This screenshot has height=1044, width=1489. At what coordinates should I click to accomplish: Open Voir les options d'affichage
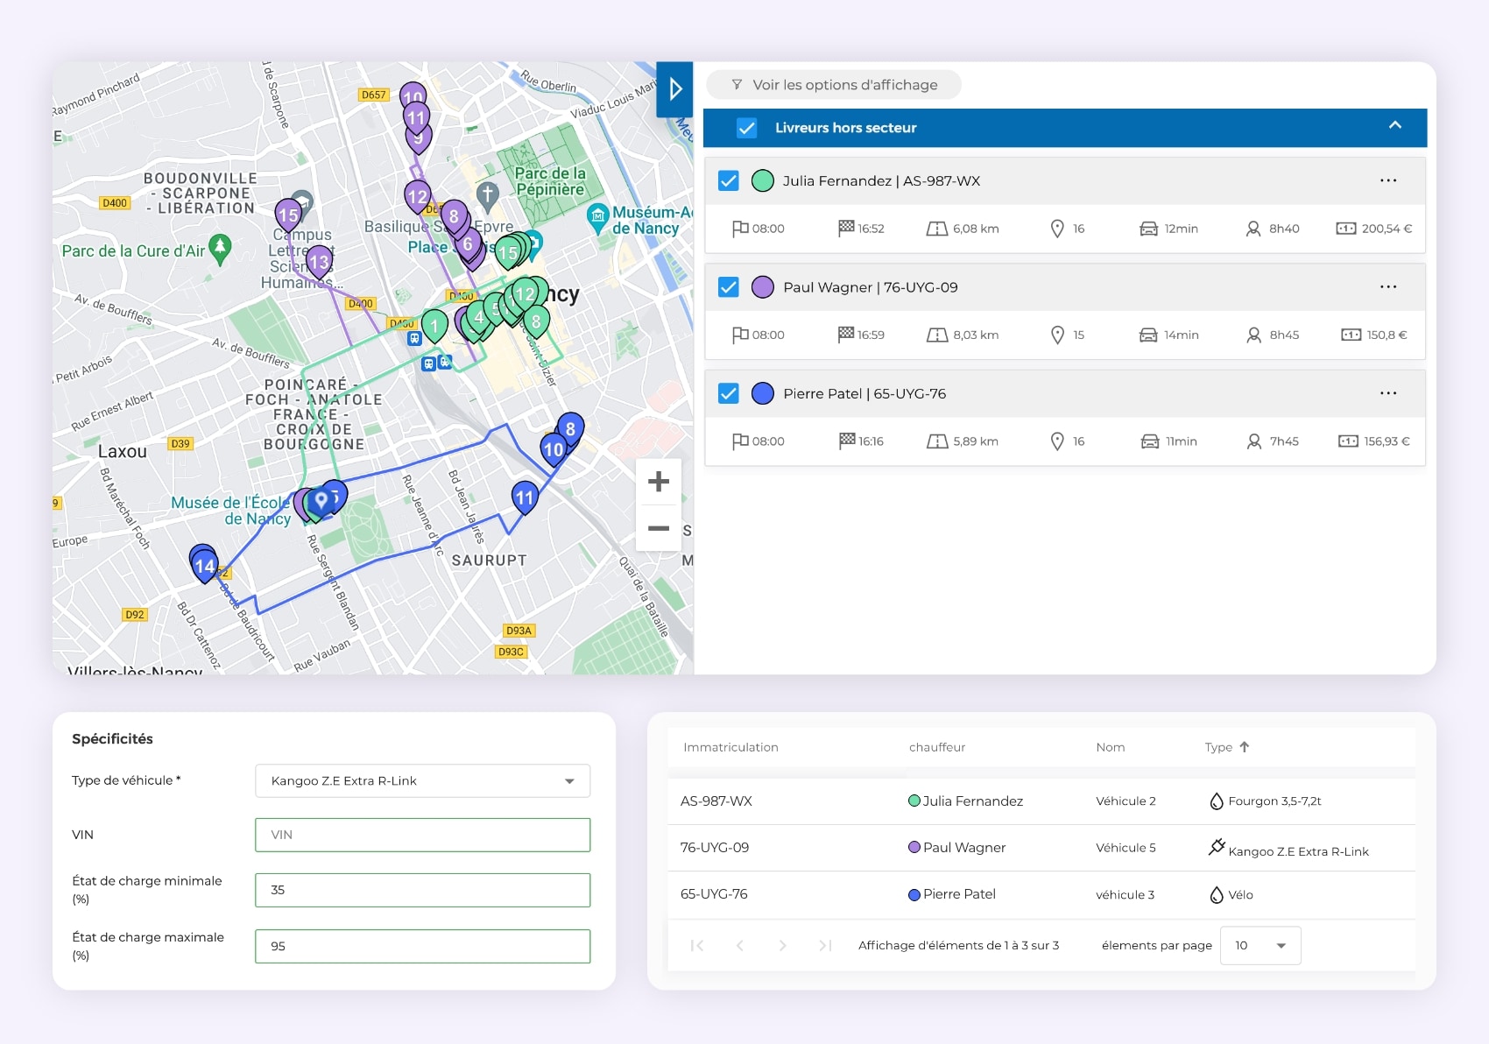pos(833,84)
